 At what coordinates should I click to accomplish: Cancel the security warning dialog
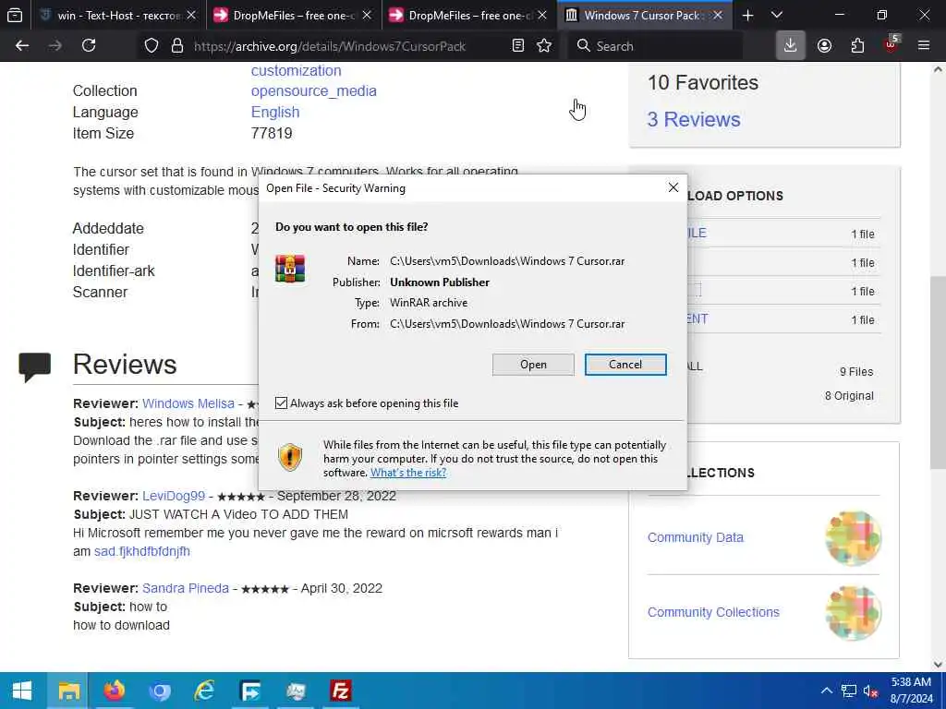coord(625,364)
